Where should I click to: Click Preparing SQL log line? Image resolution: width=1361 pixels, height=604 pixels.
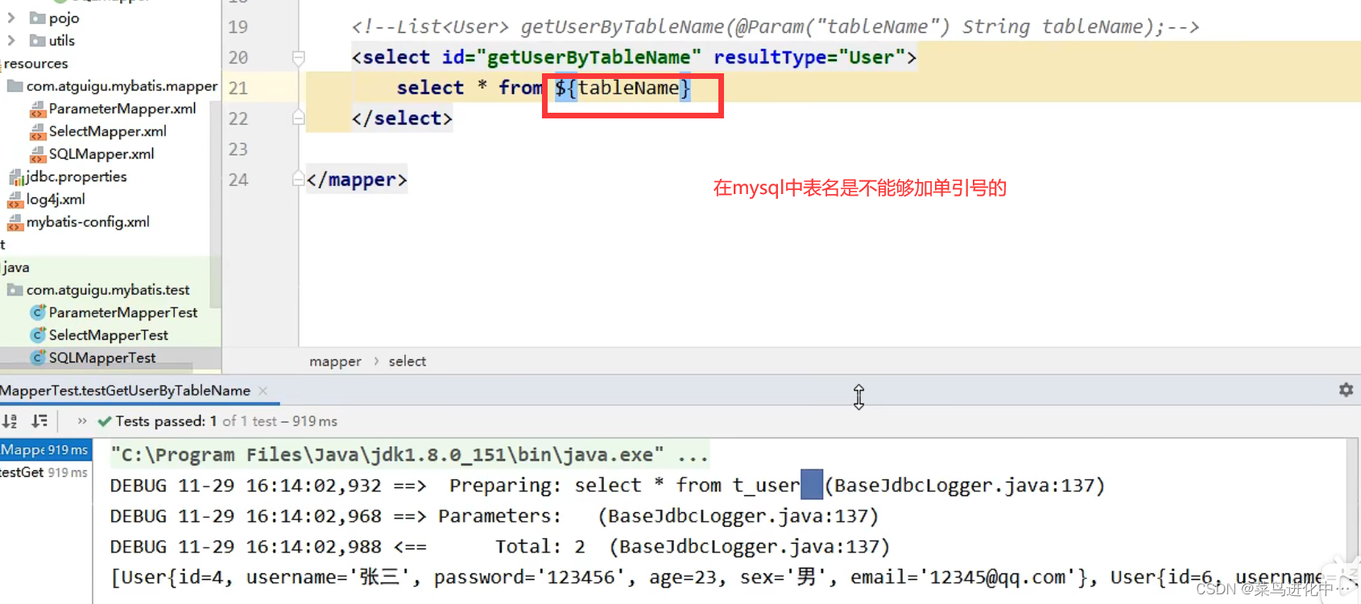607,486
